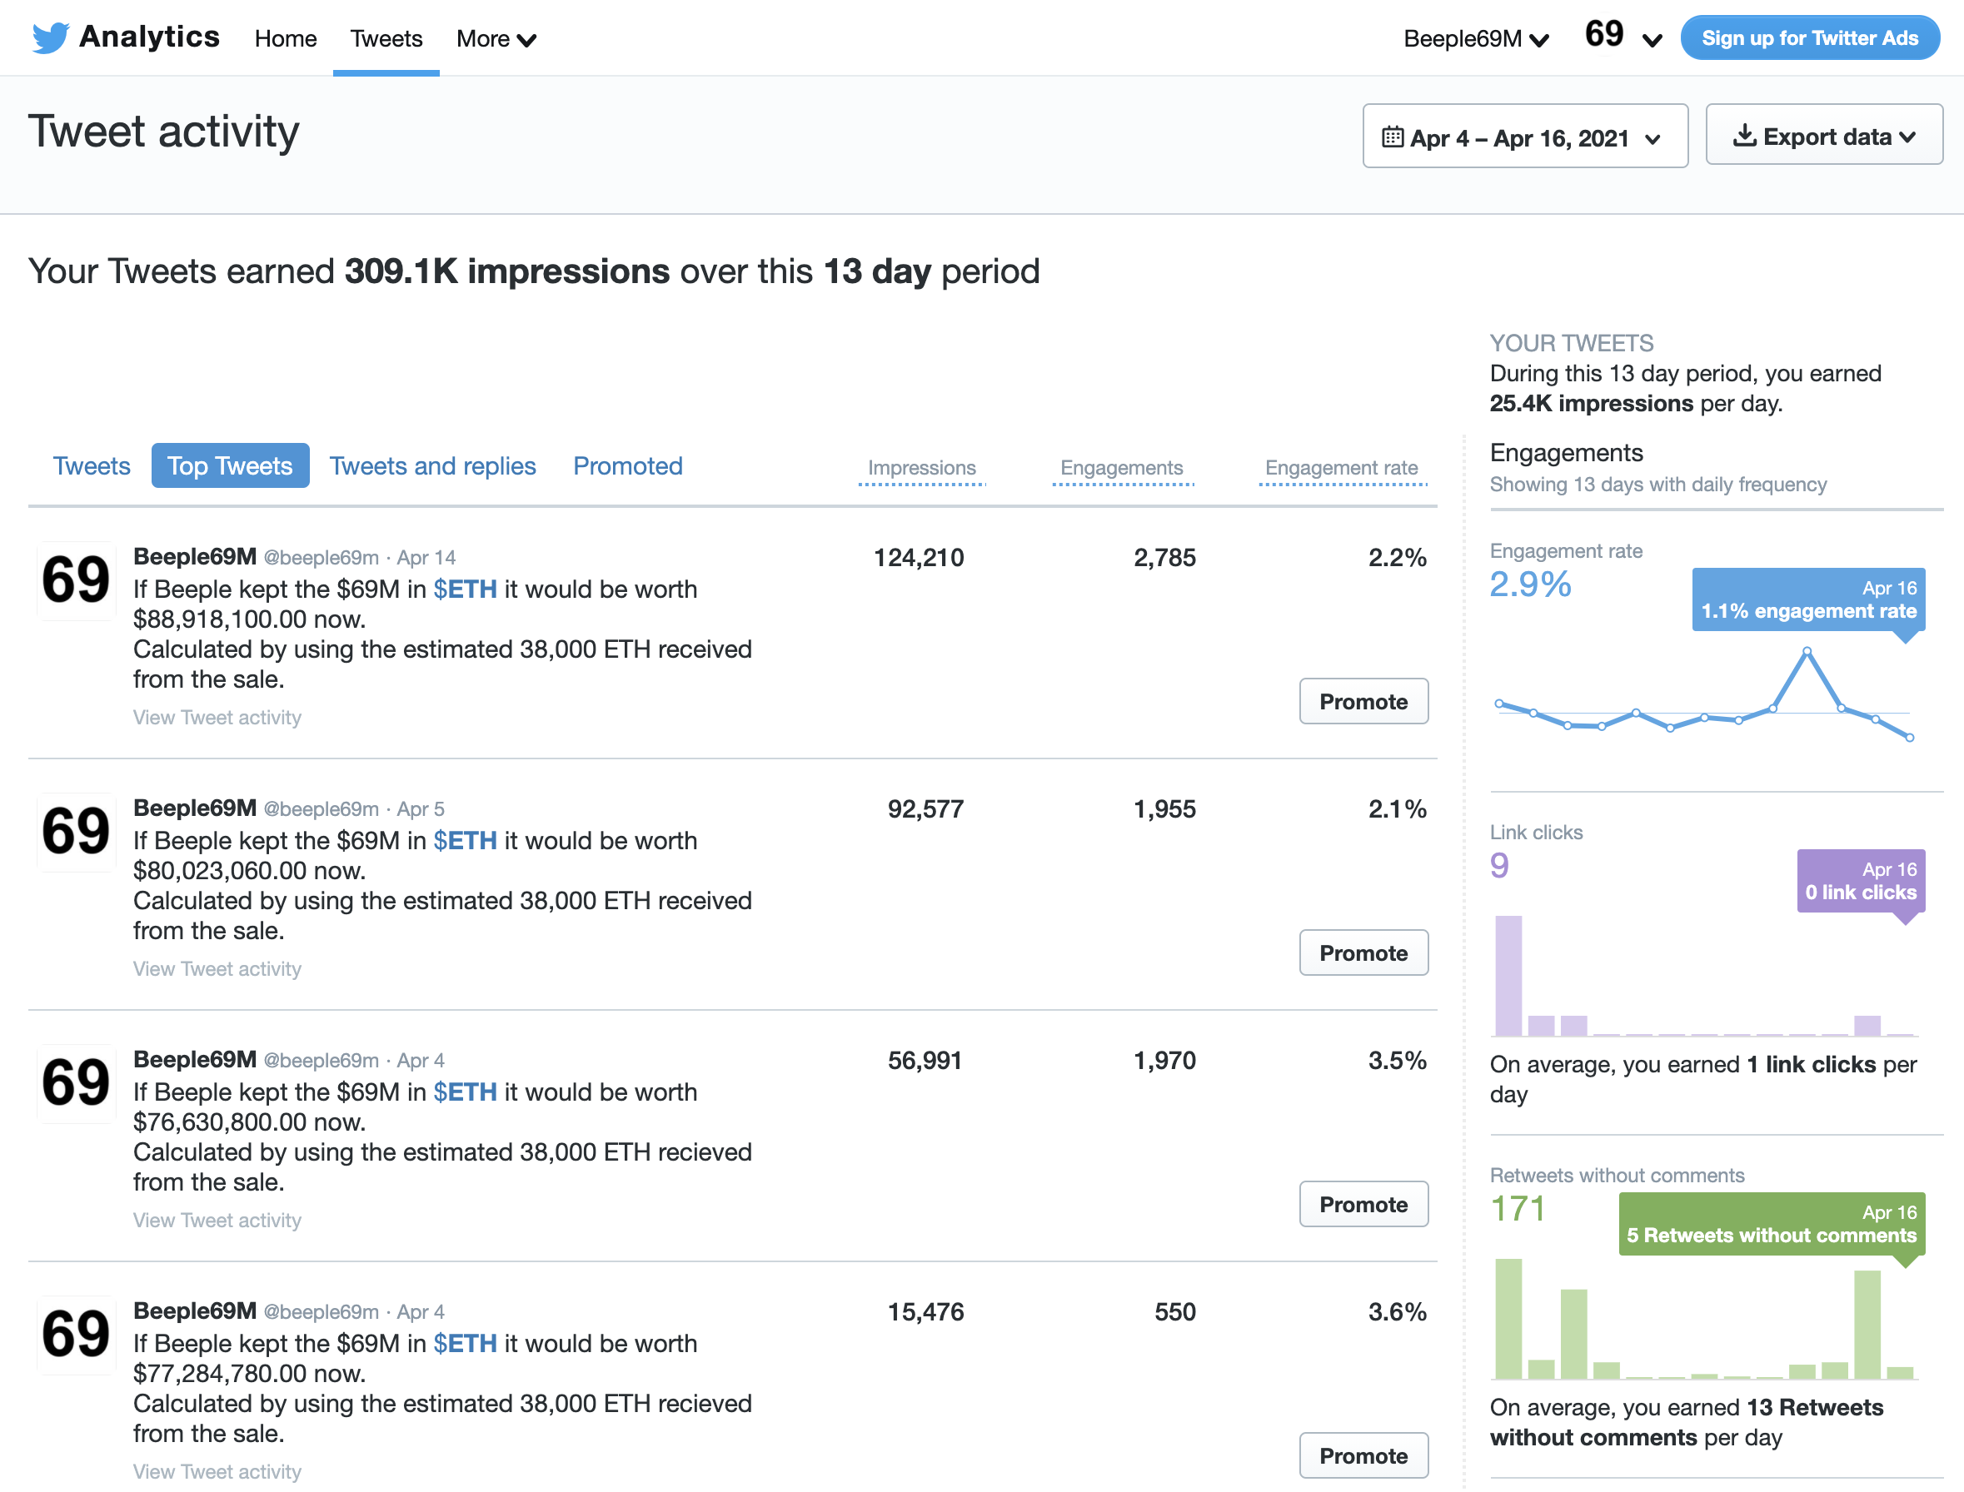Click the first tall bar in Link clicks chart
1964x1492 pixels.
coord(1508,975)
